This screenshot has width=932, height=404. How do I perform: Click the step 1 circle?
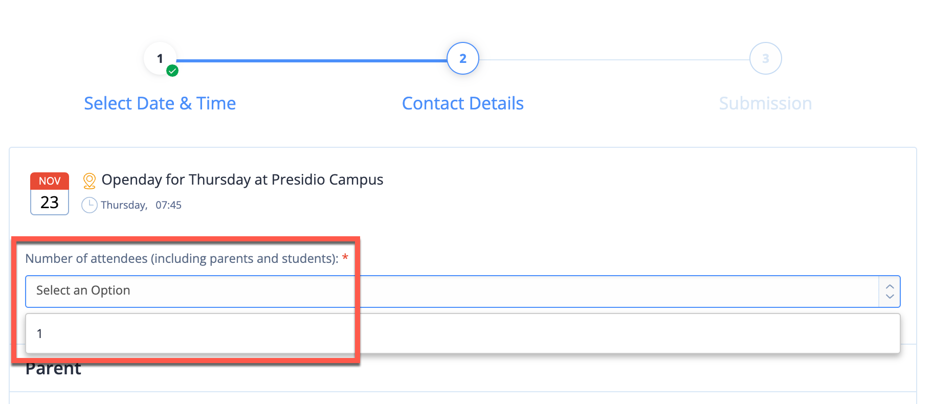click(160, 58)
